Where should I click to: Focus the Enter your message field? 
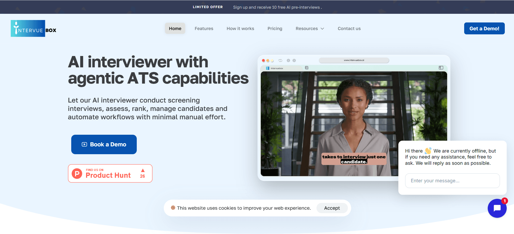tap(452, 181)
